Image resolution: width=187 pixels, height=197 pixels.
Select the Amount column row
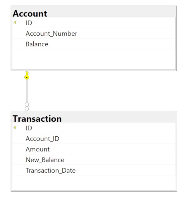[94, 149]
